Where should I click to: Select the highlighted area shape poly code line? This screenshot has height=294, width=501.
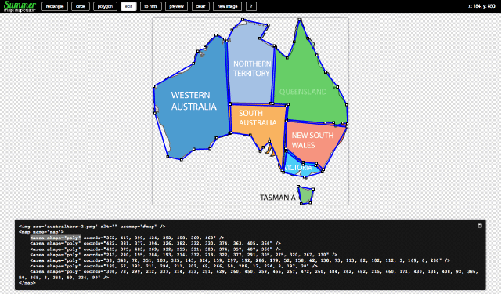(56, 238)
